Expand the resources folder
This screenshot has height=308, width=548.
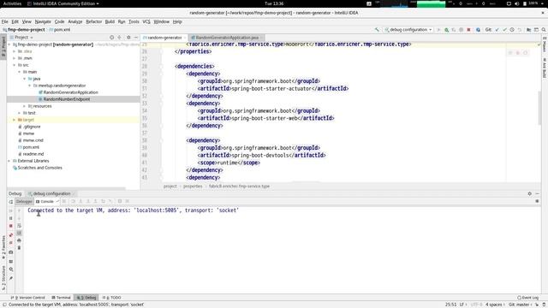tap(25, 106)
